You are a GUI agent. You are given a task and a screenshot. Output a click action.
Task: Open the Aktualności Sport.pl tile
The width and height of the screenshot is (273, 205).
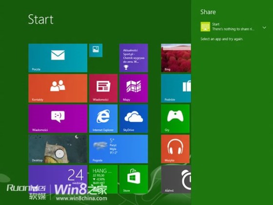click(x=134, y=58)
